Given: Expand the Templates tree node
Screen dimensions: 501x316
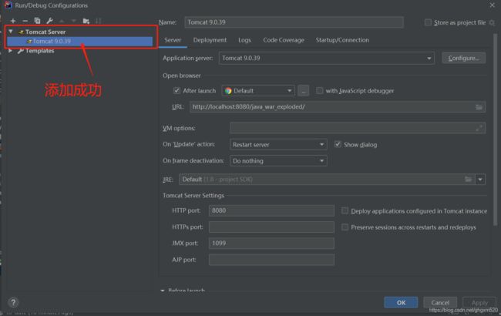Looking at the screenshot, I should [x=11, y=51].
